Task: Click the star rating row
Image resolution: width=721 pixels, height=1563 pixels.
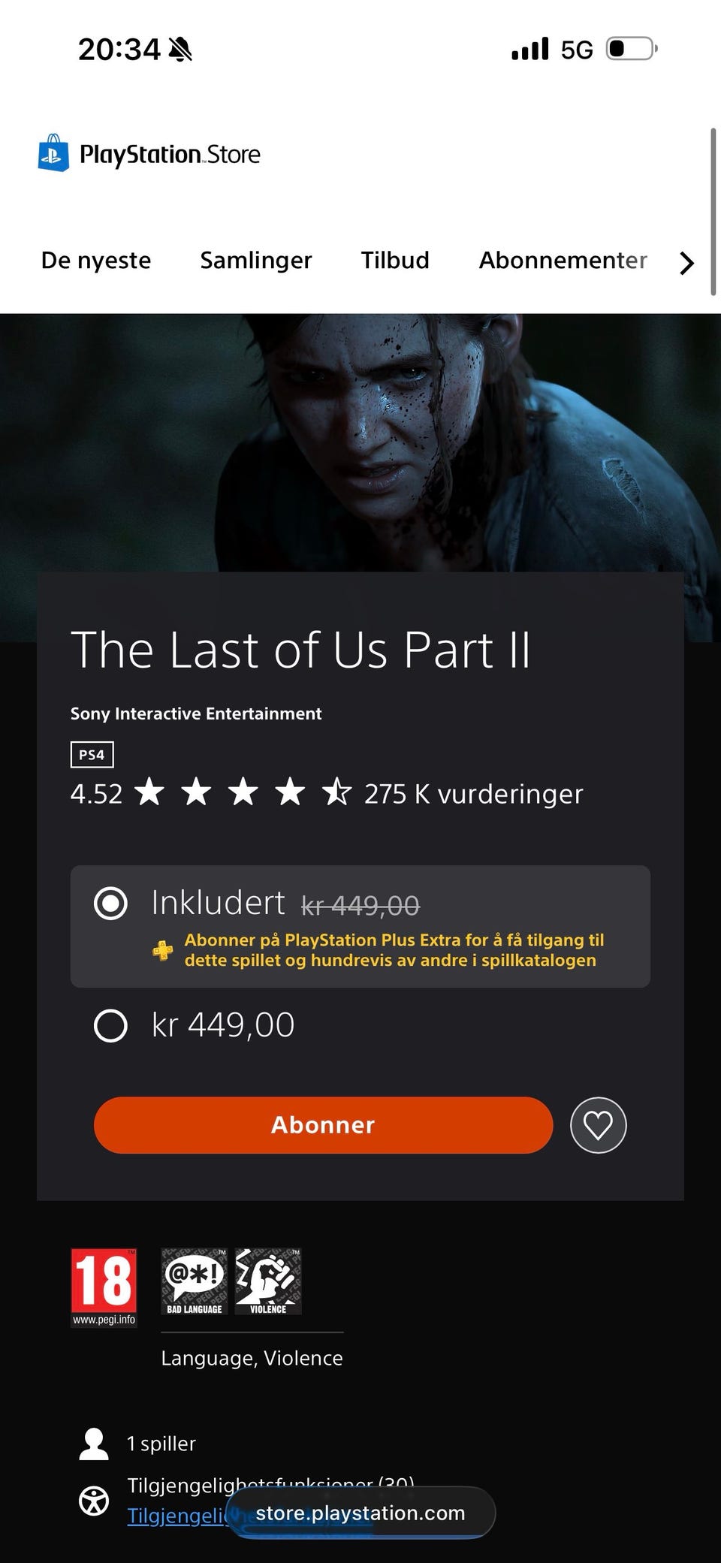Action: coord(327,793)
